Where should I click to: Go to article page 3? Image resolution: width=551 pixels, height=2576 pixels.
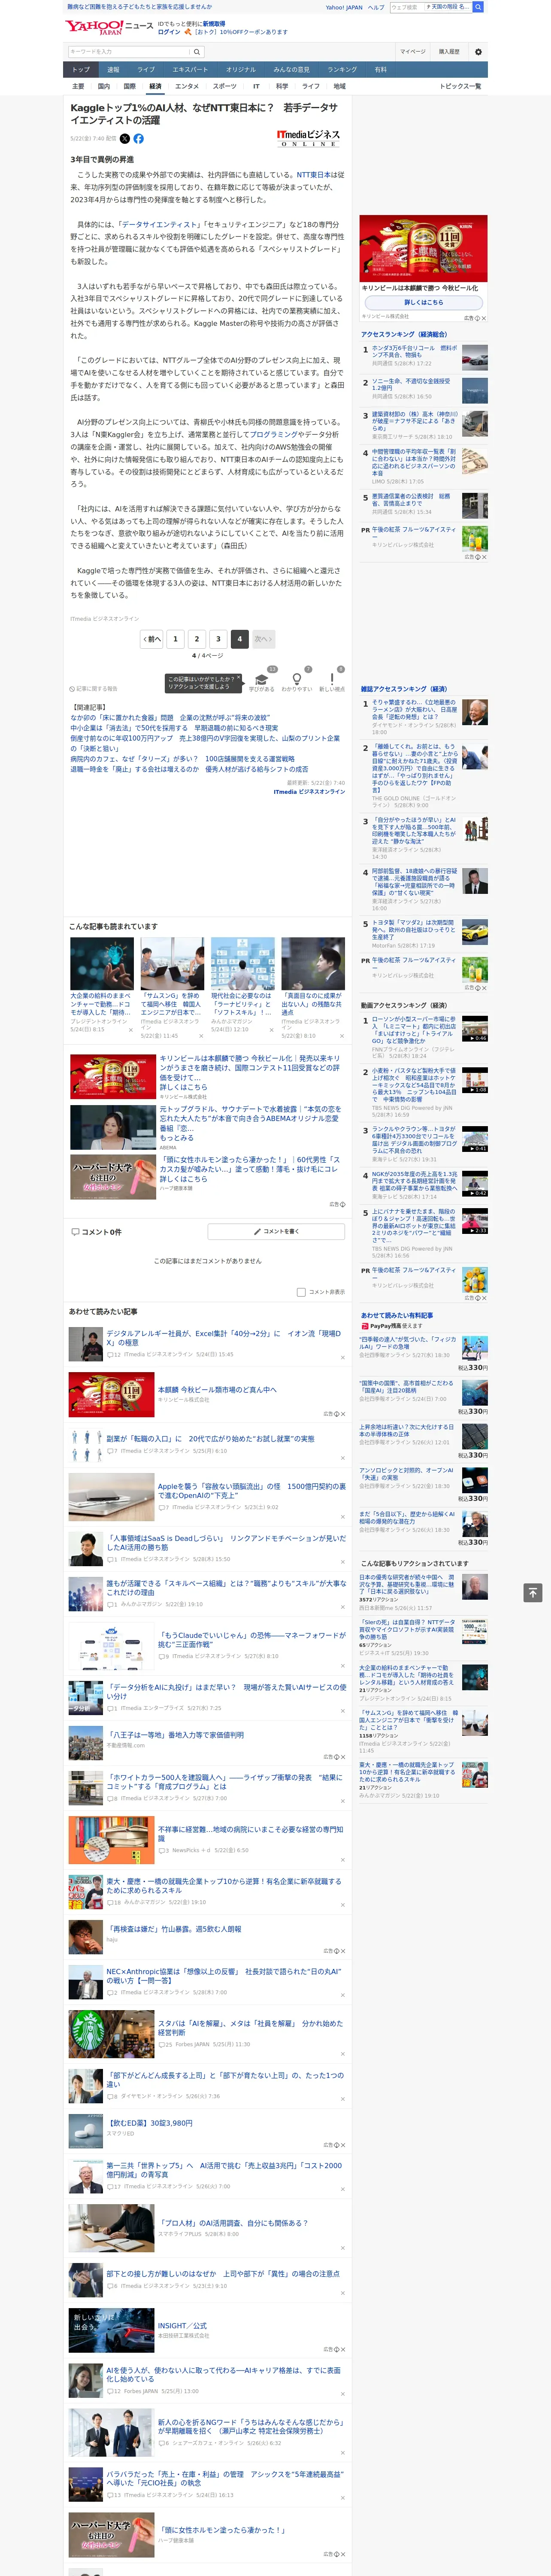point(218,639)
